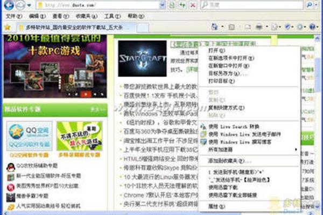Click the Tools gear icon
This screenshot has width=323, height=215.
[x=300, y=27]
